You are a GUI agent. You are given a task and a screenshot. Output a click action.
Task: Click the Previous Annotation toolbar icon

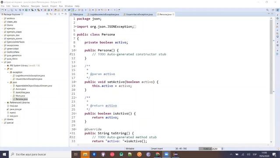(96, 10)
